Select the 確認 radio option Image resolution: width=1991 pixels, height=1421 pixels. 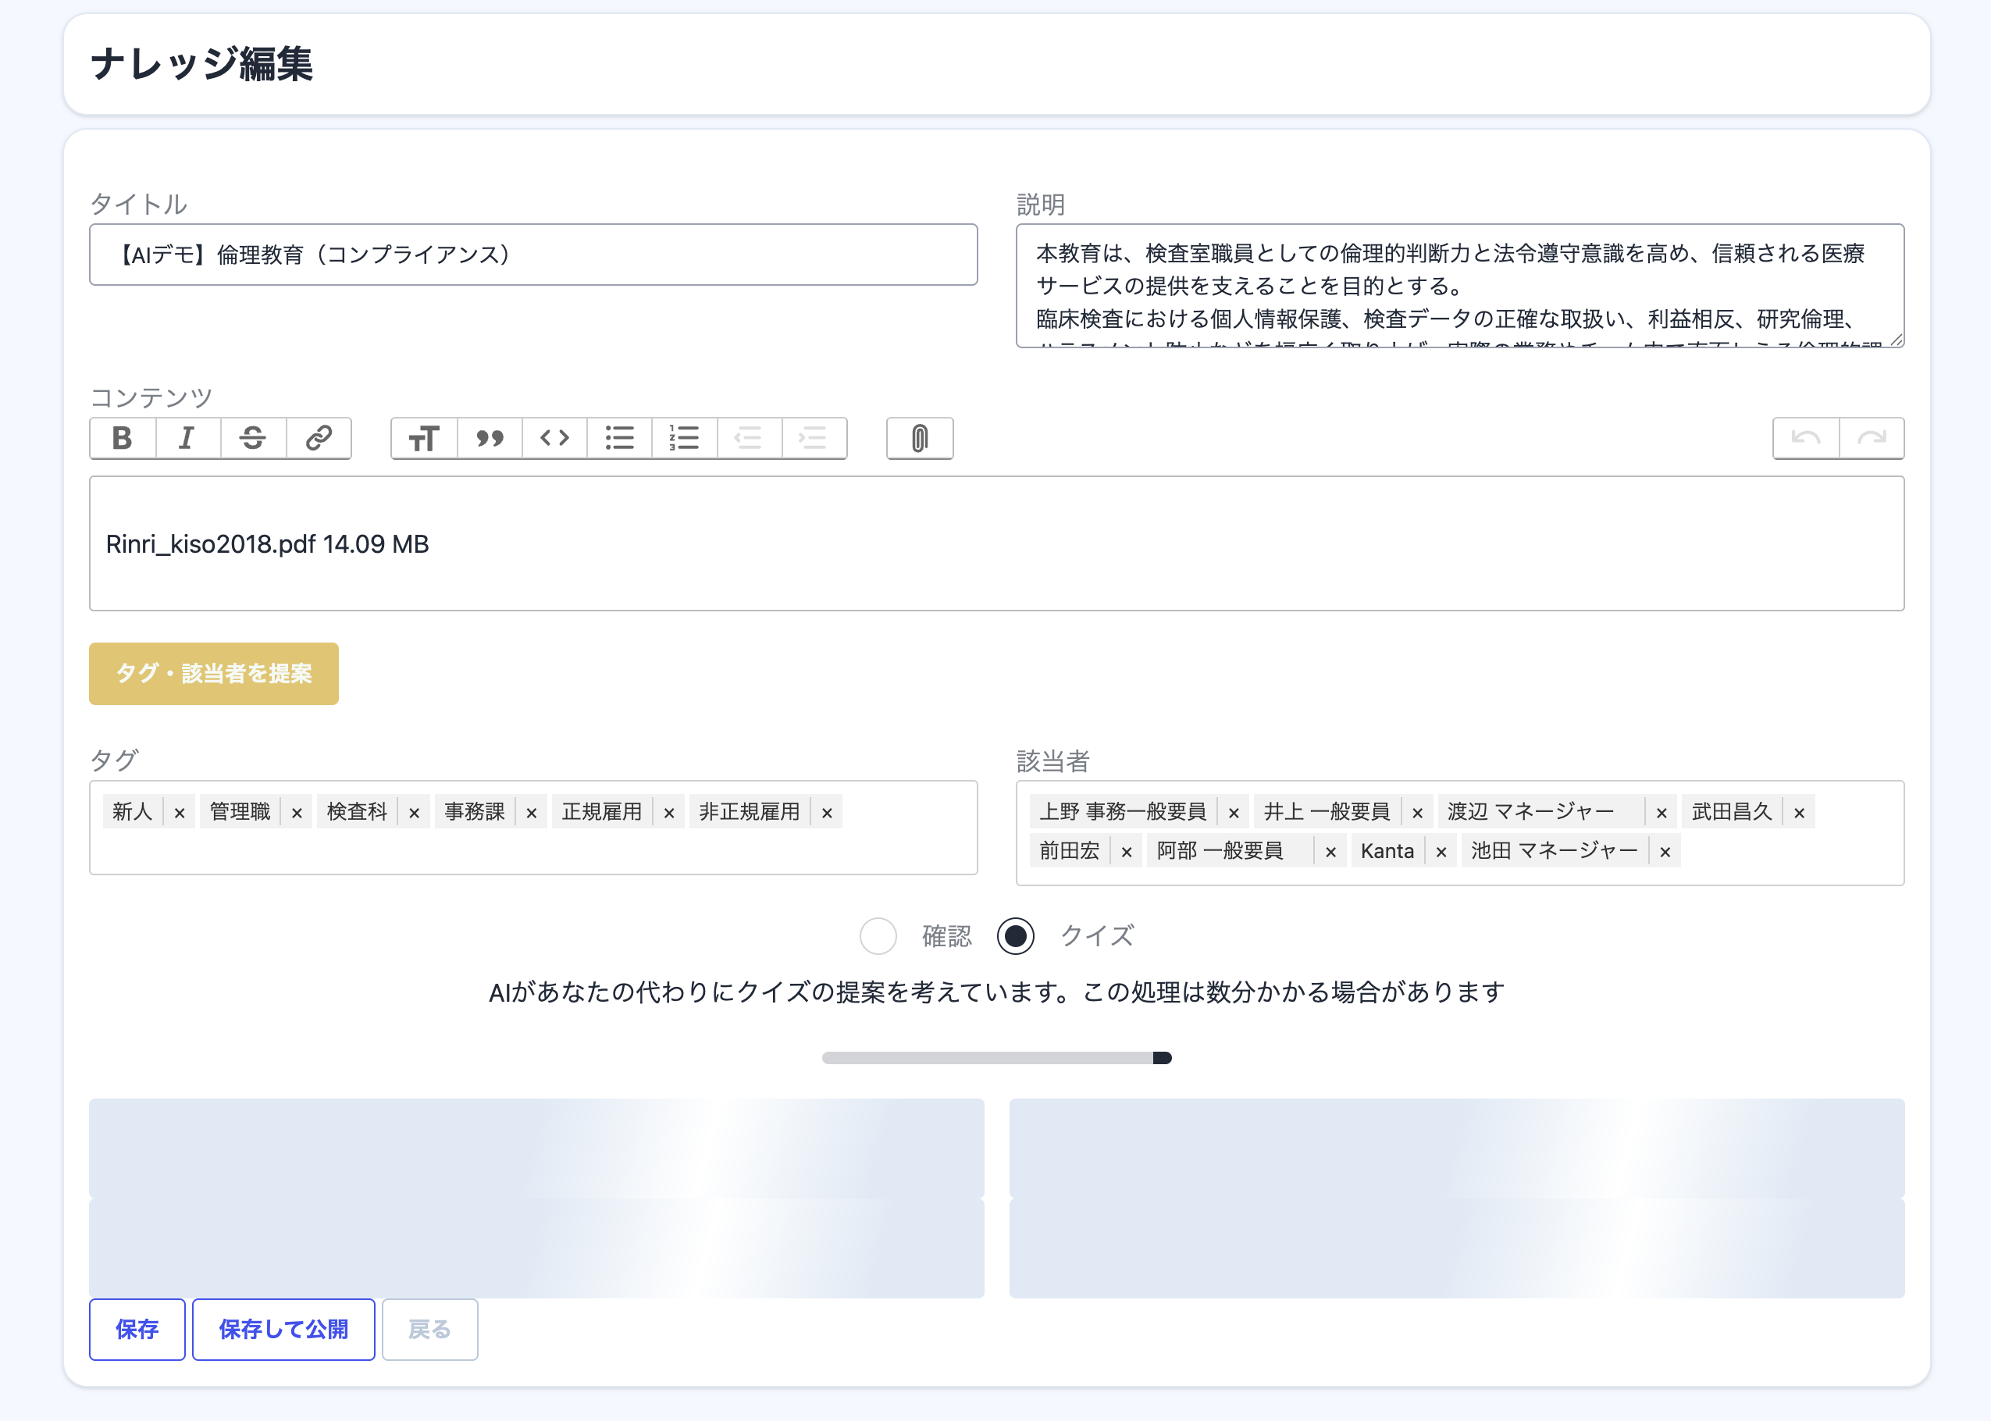[878, 935]
